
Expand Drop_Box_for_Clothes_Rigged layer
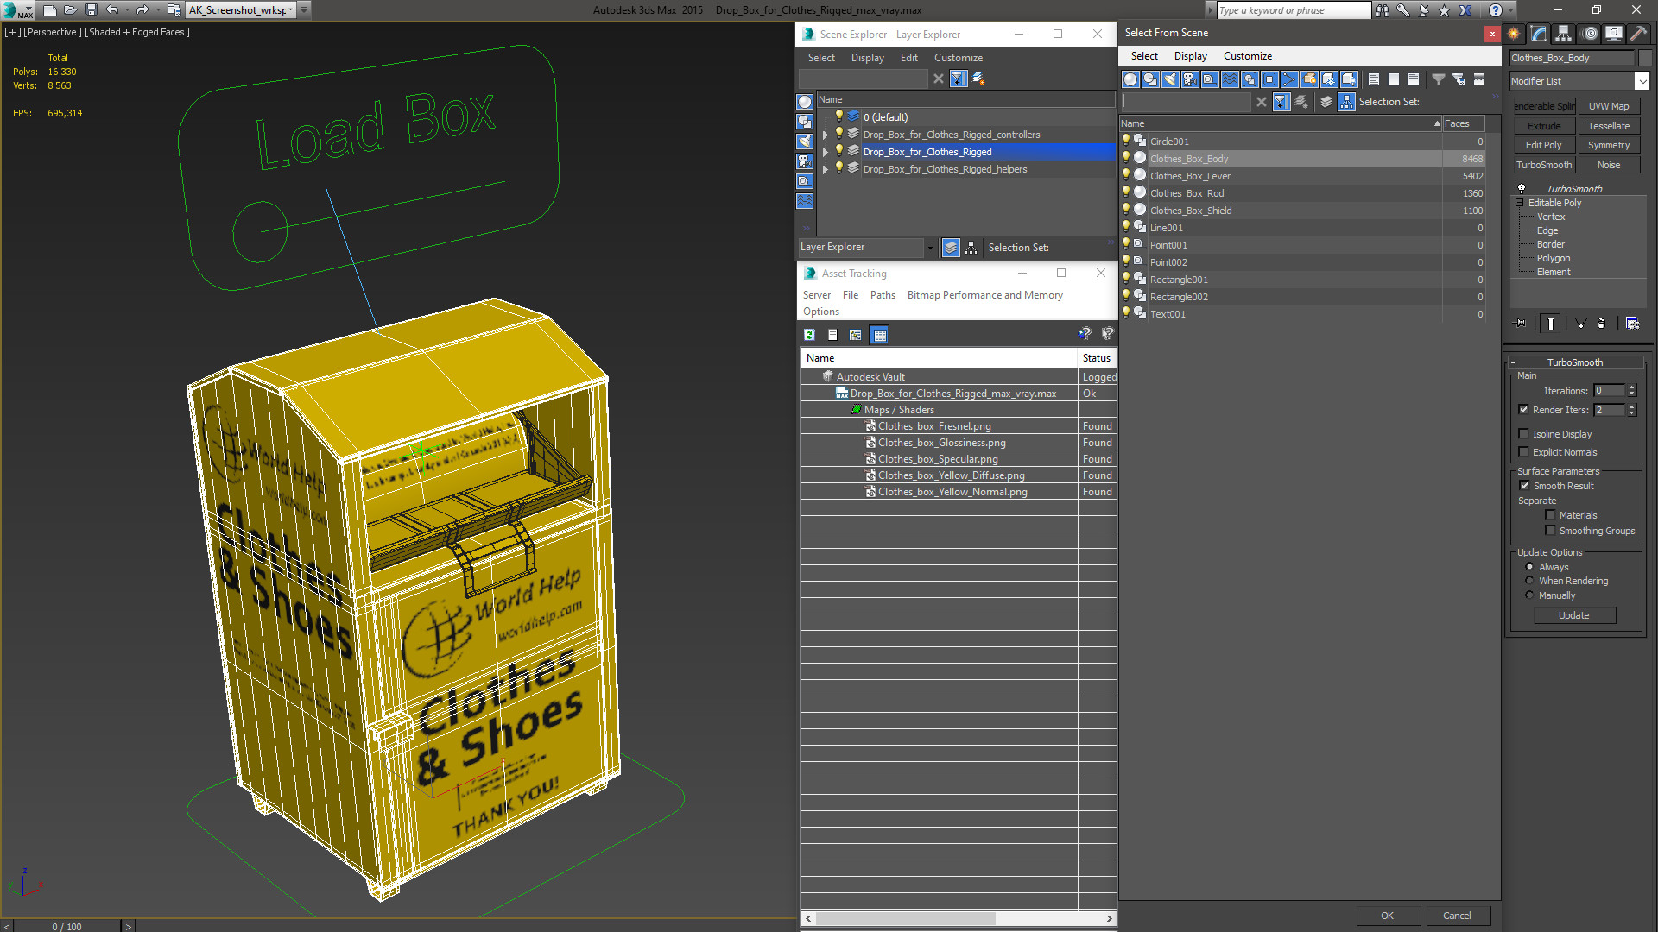pos(826,152)
